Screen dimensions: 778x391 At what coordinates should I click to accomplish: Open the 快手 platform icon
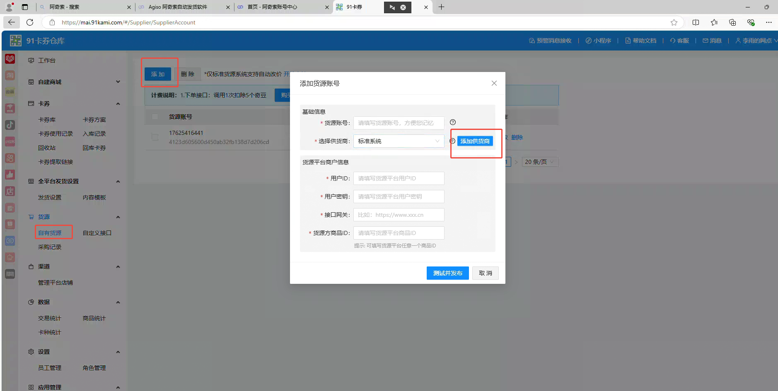point(10,158)
